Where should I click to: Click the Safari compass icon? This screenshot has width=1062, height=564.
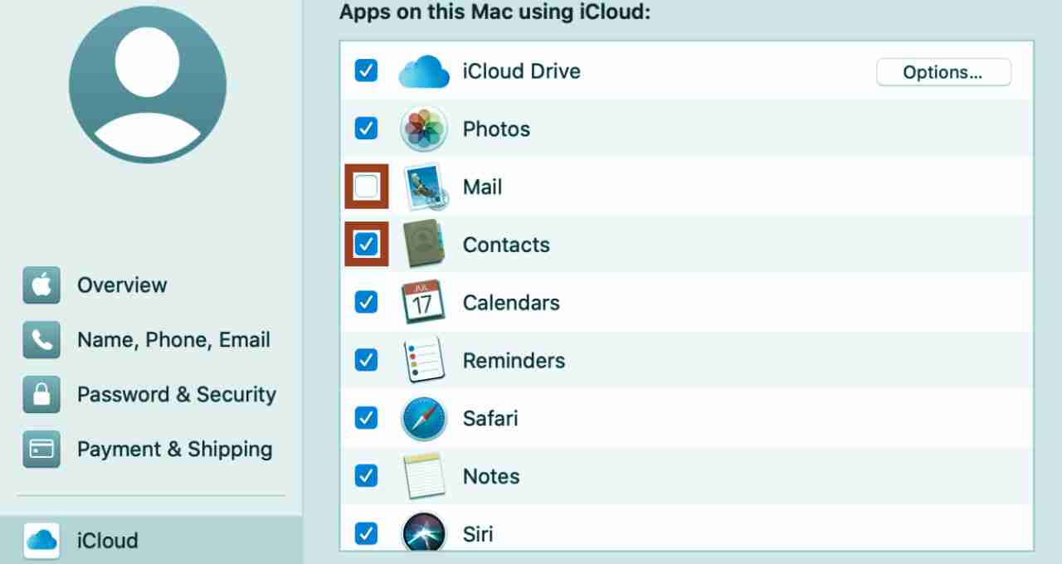point(424,418)
